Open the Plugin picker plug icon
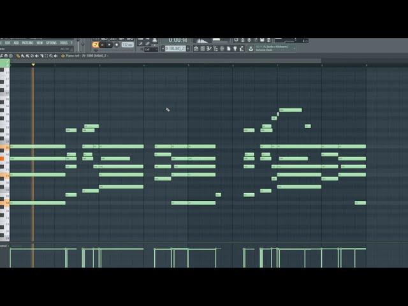Screen dimensions: 408x306 pos(235,48)
